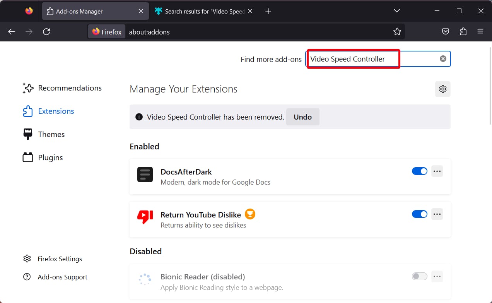Open the Recommendations section
This screenshot has height=303, width=492.
pyautogui.click(x=62, y=88)
